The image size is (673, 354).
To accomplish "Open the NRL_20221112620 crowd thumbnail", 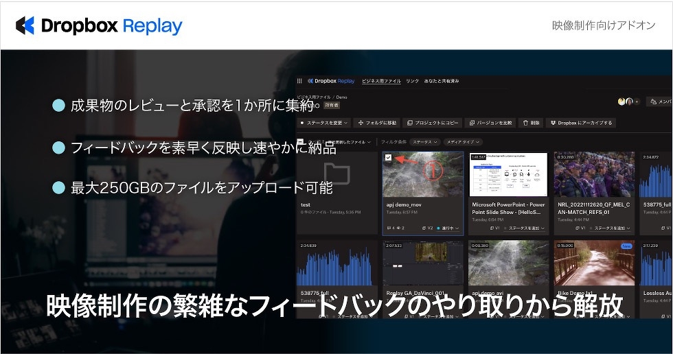I will click(x=595, y=174).
